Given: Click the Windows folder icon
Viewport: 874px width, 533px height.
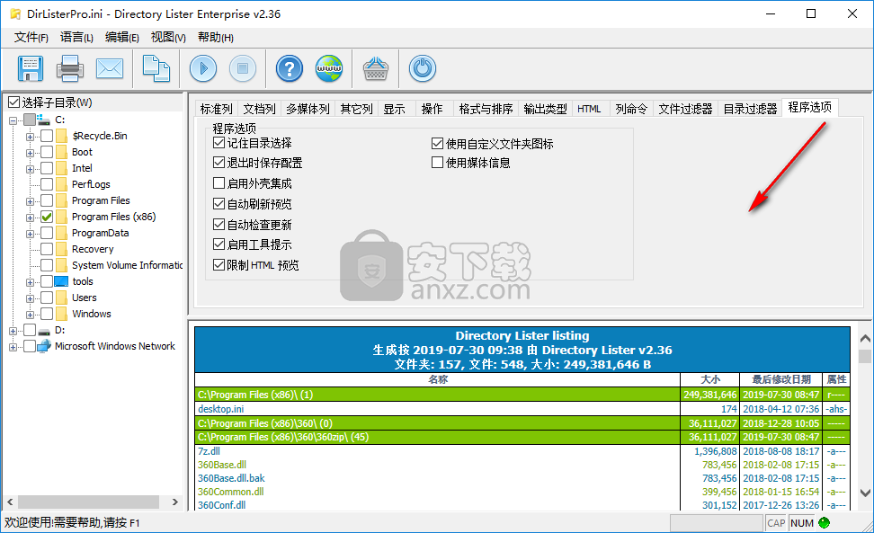Looking at the screenshot, I should coord(61,314).
